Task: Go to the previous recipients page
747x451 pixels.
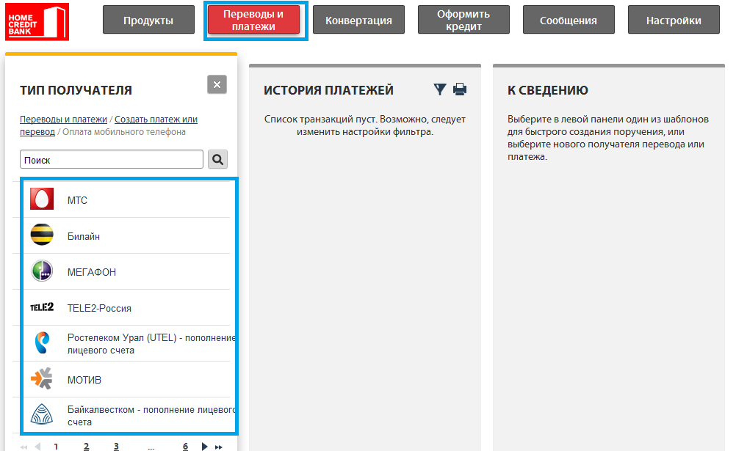Action: (37, 447)
